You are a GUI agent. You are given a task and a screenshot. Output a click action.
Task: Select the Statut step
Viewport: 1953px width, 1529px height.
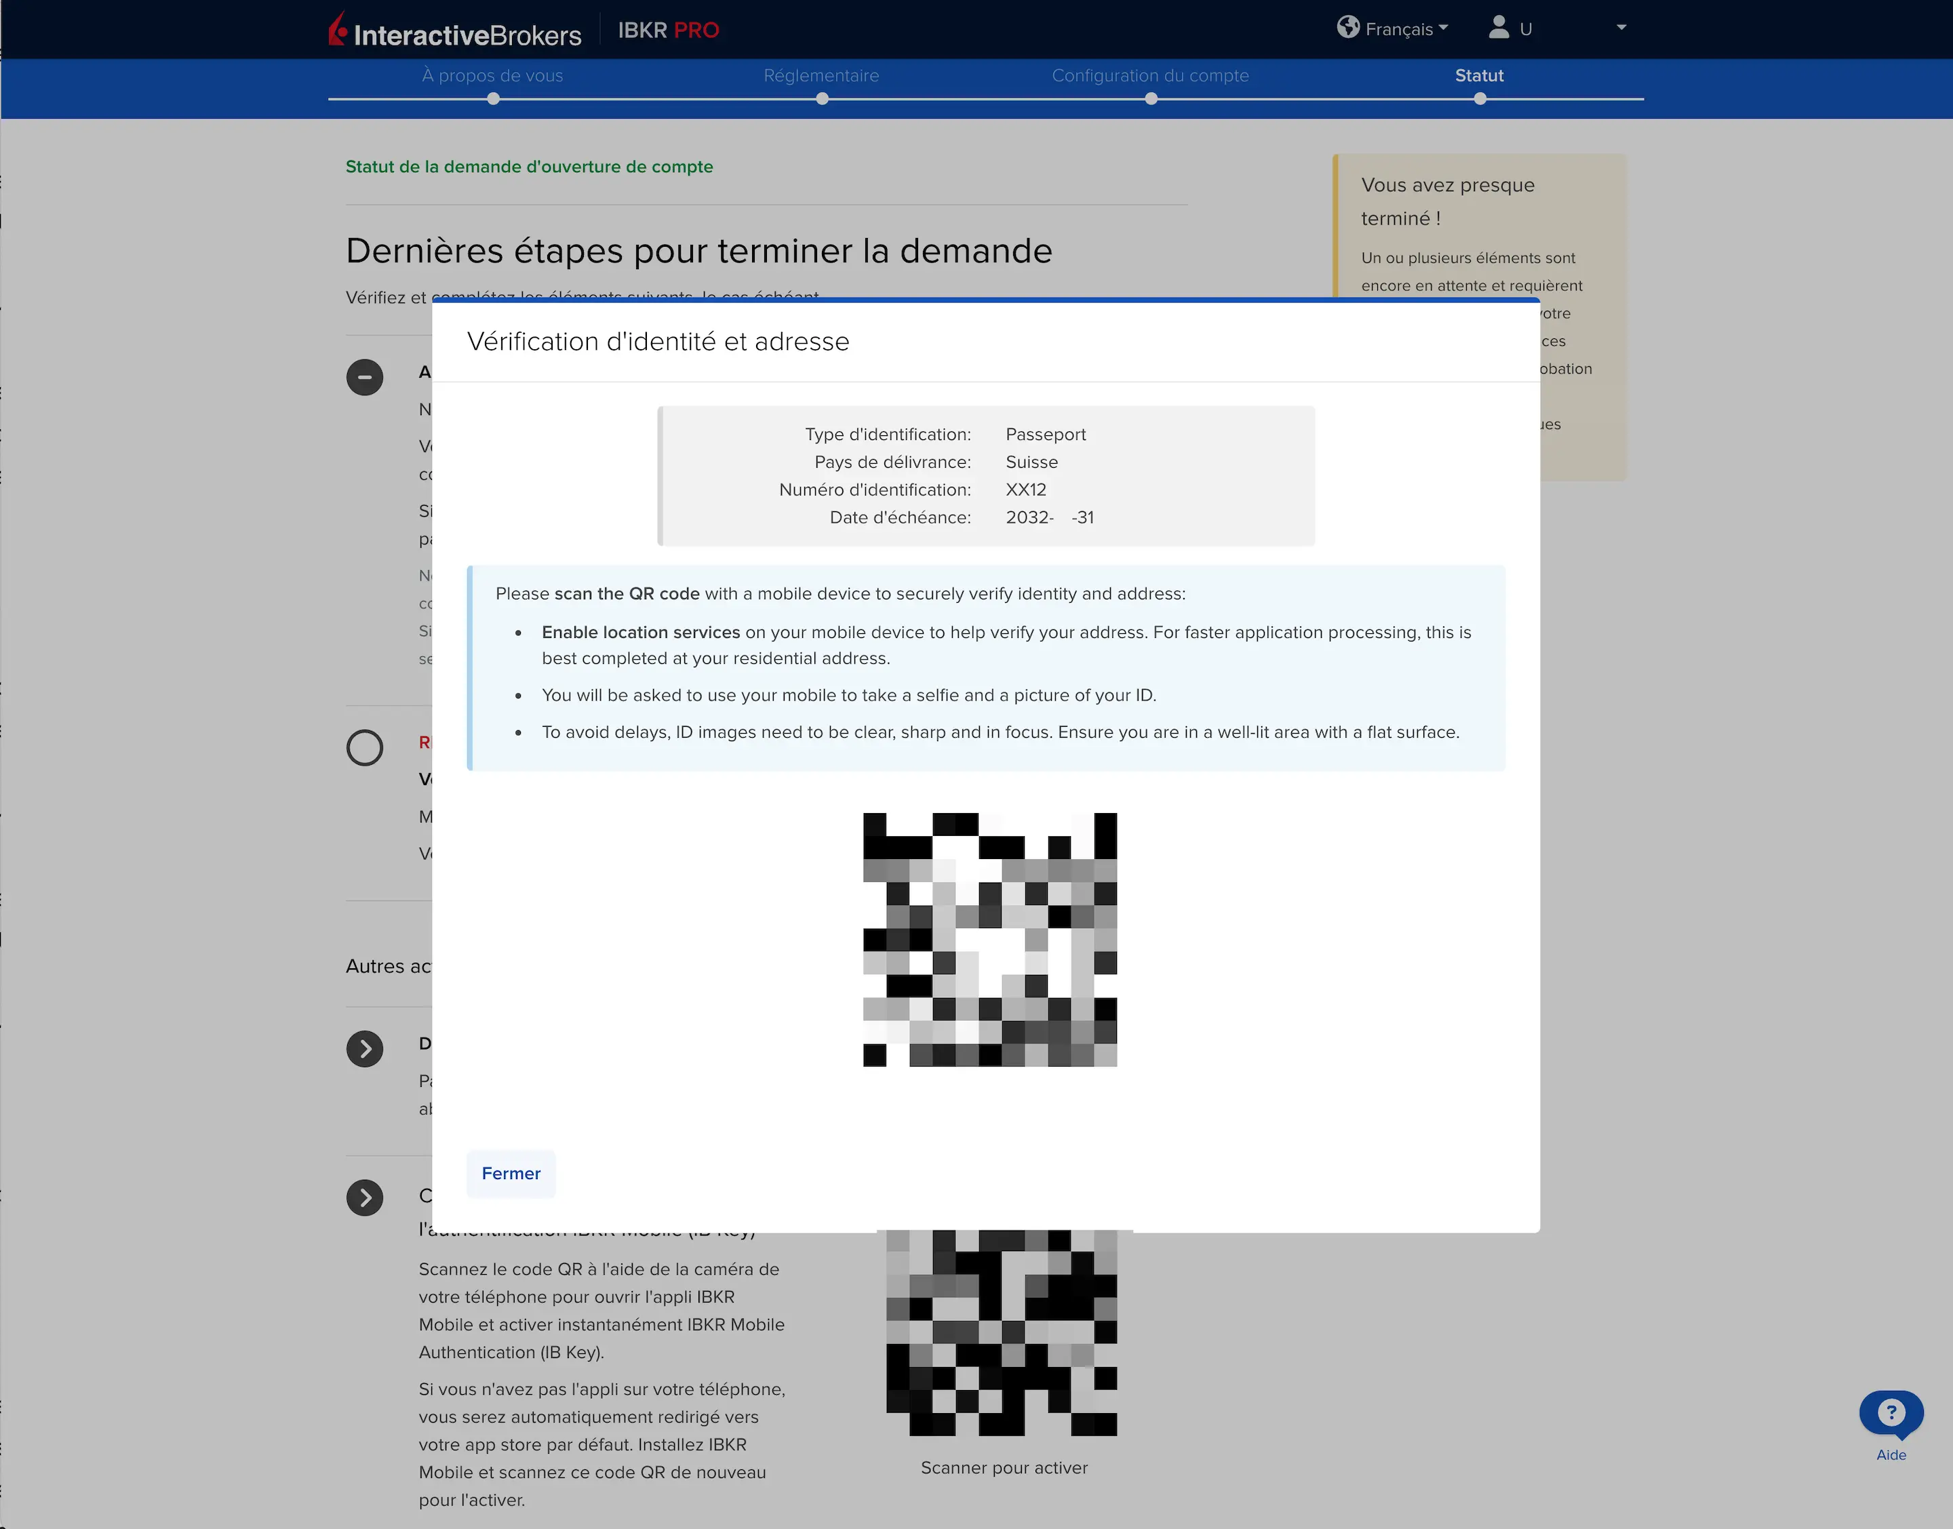(x=1478, y=76)
